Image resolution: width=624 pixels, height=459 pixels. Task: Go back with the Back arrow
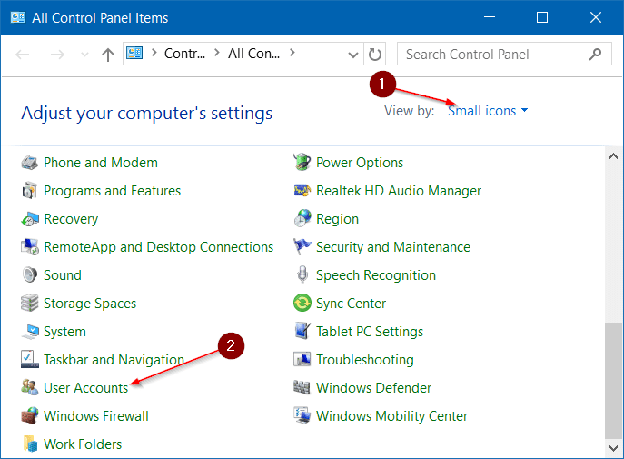[23, 55]
